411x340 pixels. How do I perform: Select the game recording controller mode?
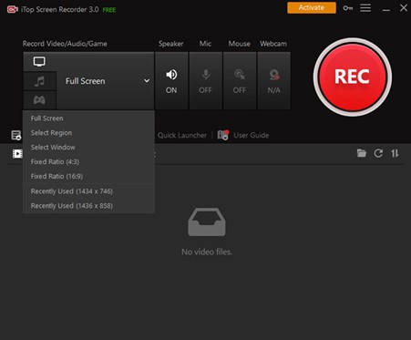pyautogui.click(x=39, y=100)
